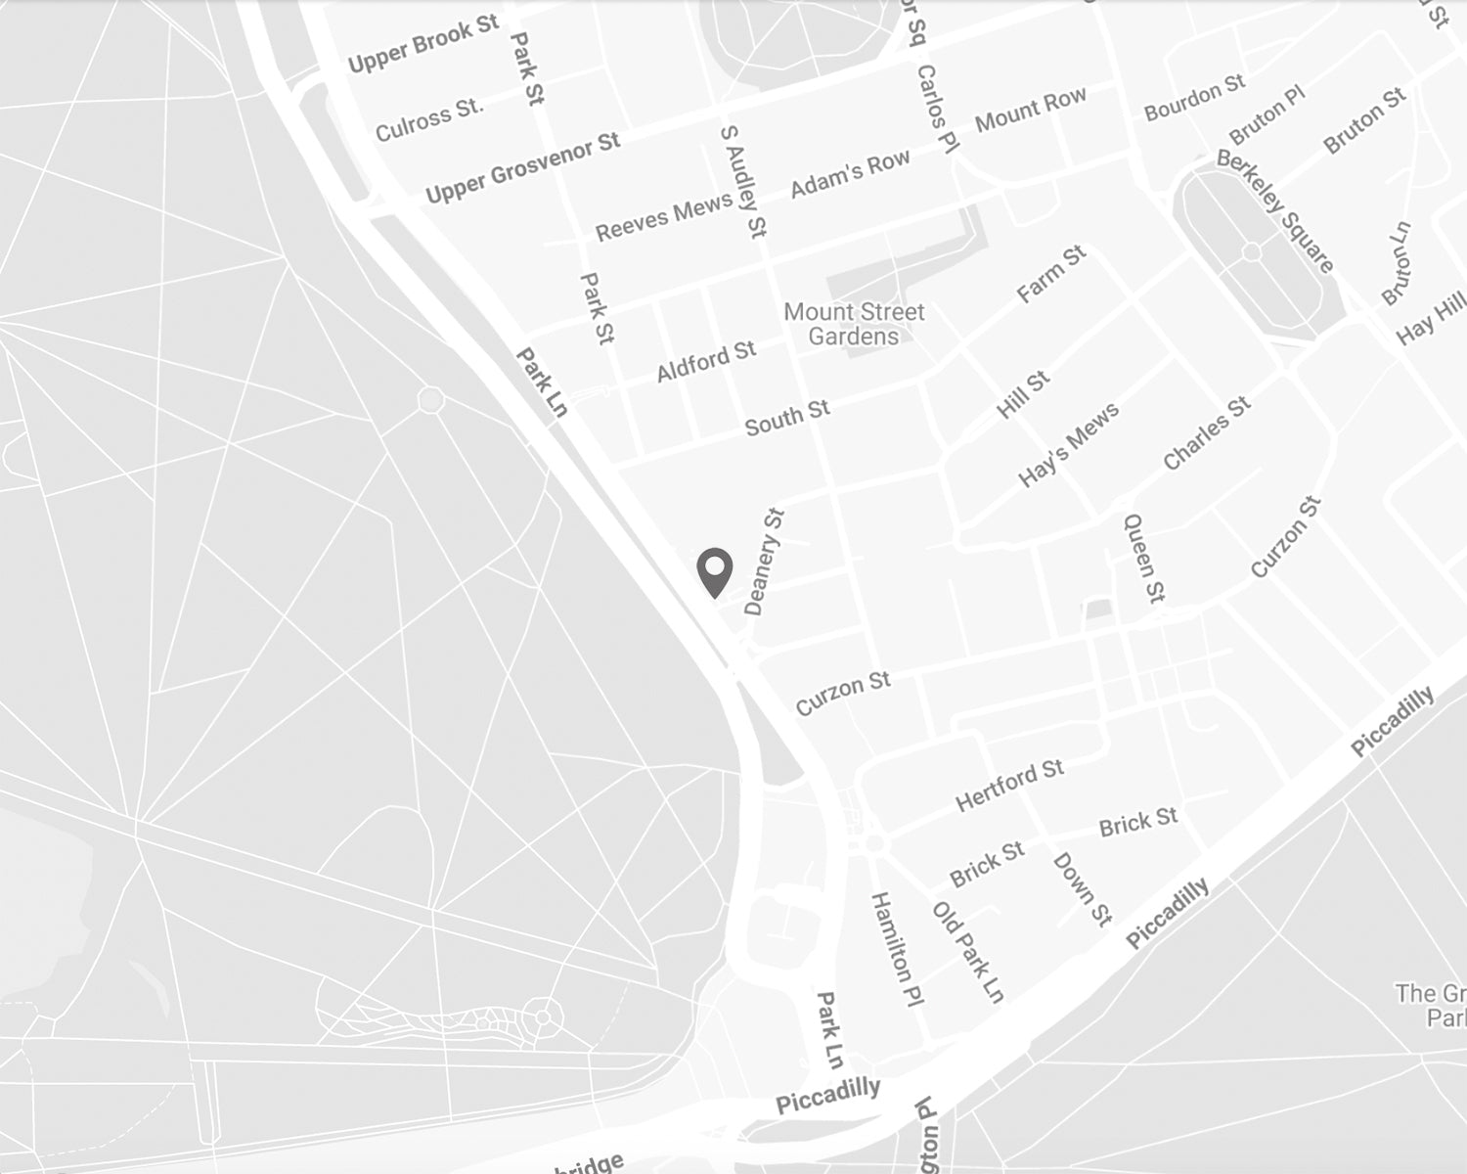Click the Aldford St label
1467x1174 pixels.
(706, 361)
